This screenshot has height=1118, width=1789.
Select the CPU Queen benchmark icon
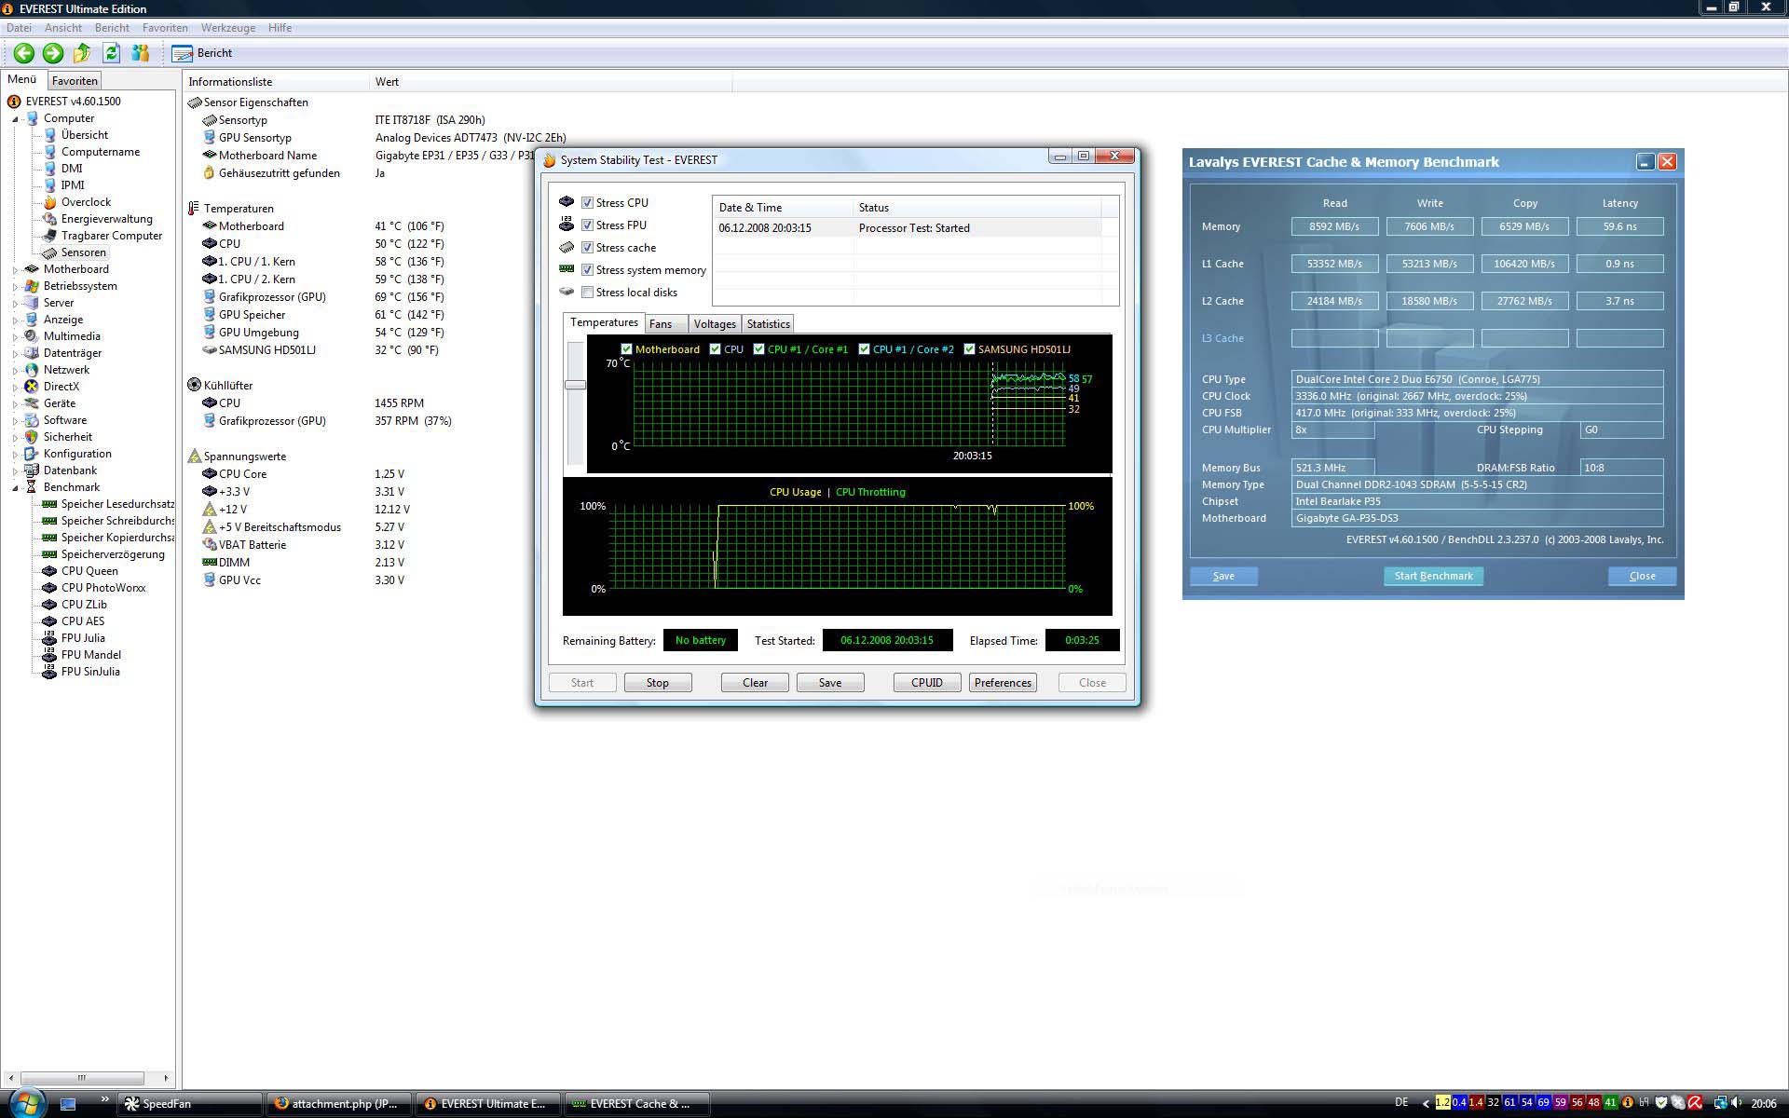click(50, 571)
